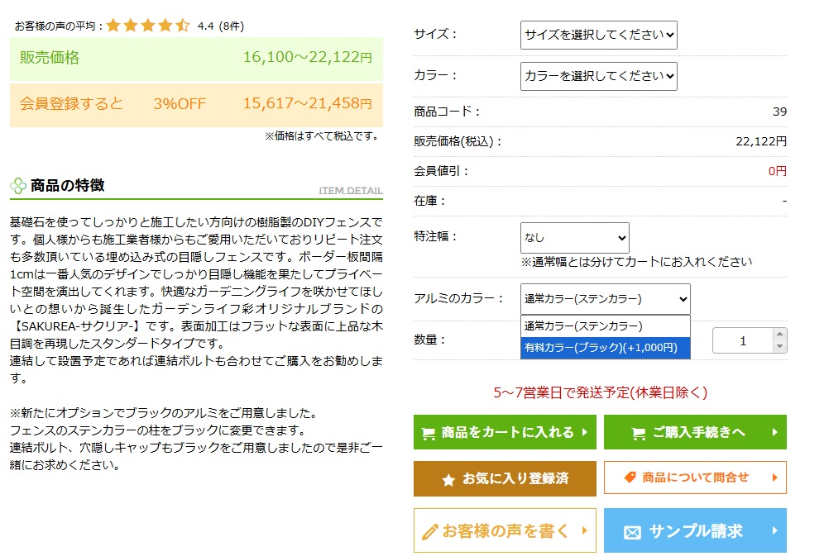
Task: Open the サイズ selection dropdown
Action: click(x=597, y=35)
